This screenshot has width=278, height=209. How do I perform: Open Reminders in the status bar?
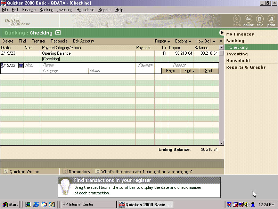pos(76,171)
